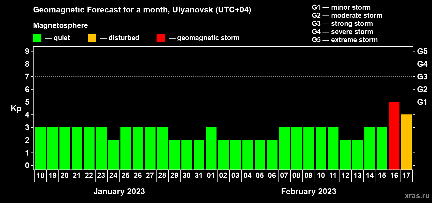Click the orange disturbed legend swatch
432x203 pixels.
pyautogui.click(x=92, y=38)
